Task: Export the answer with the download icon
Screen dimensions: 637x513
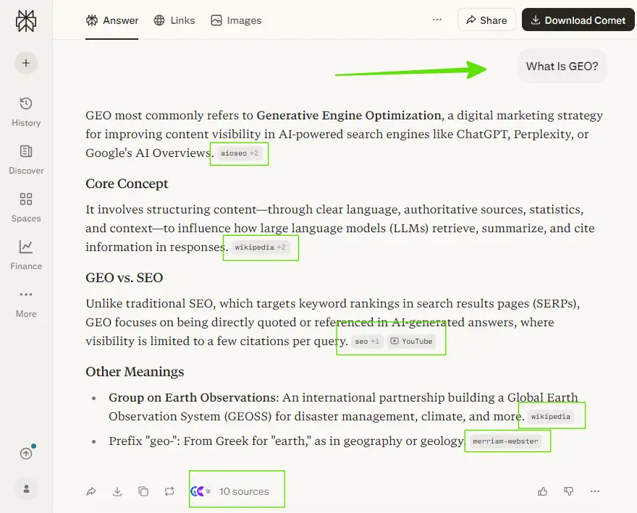Action: [117, 491]
